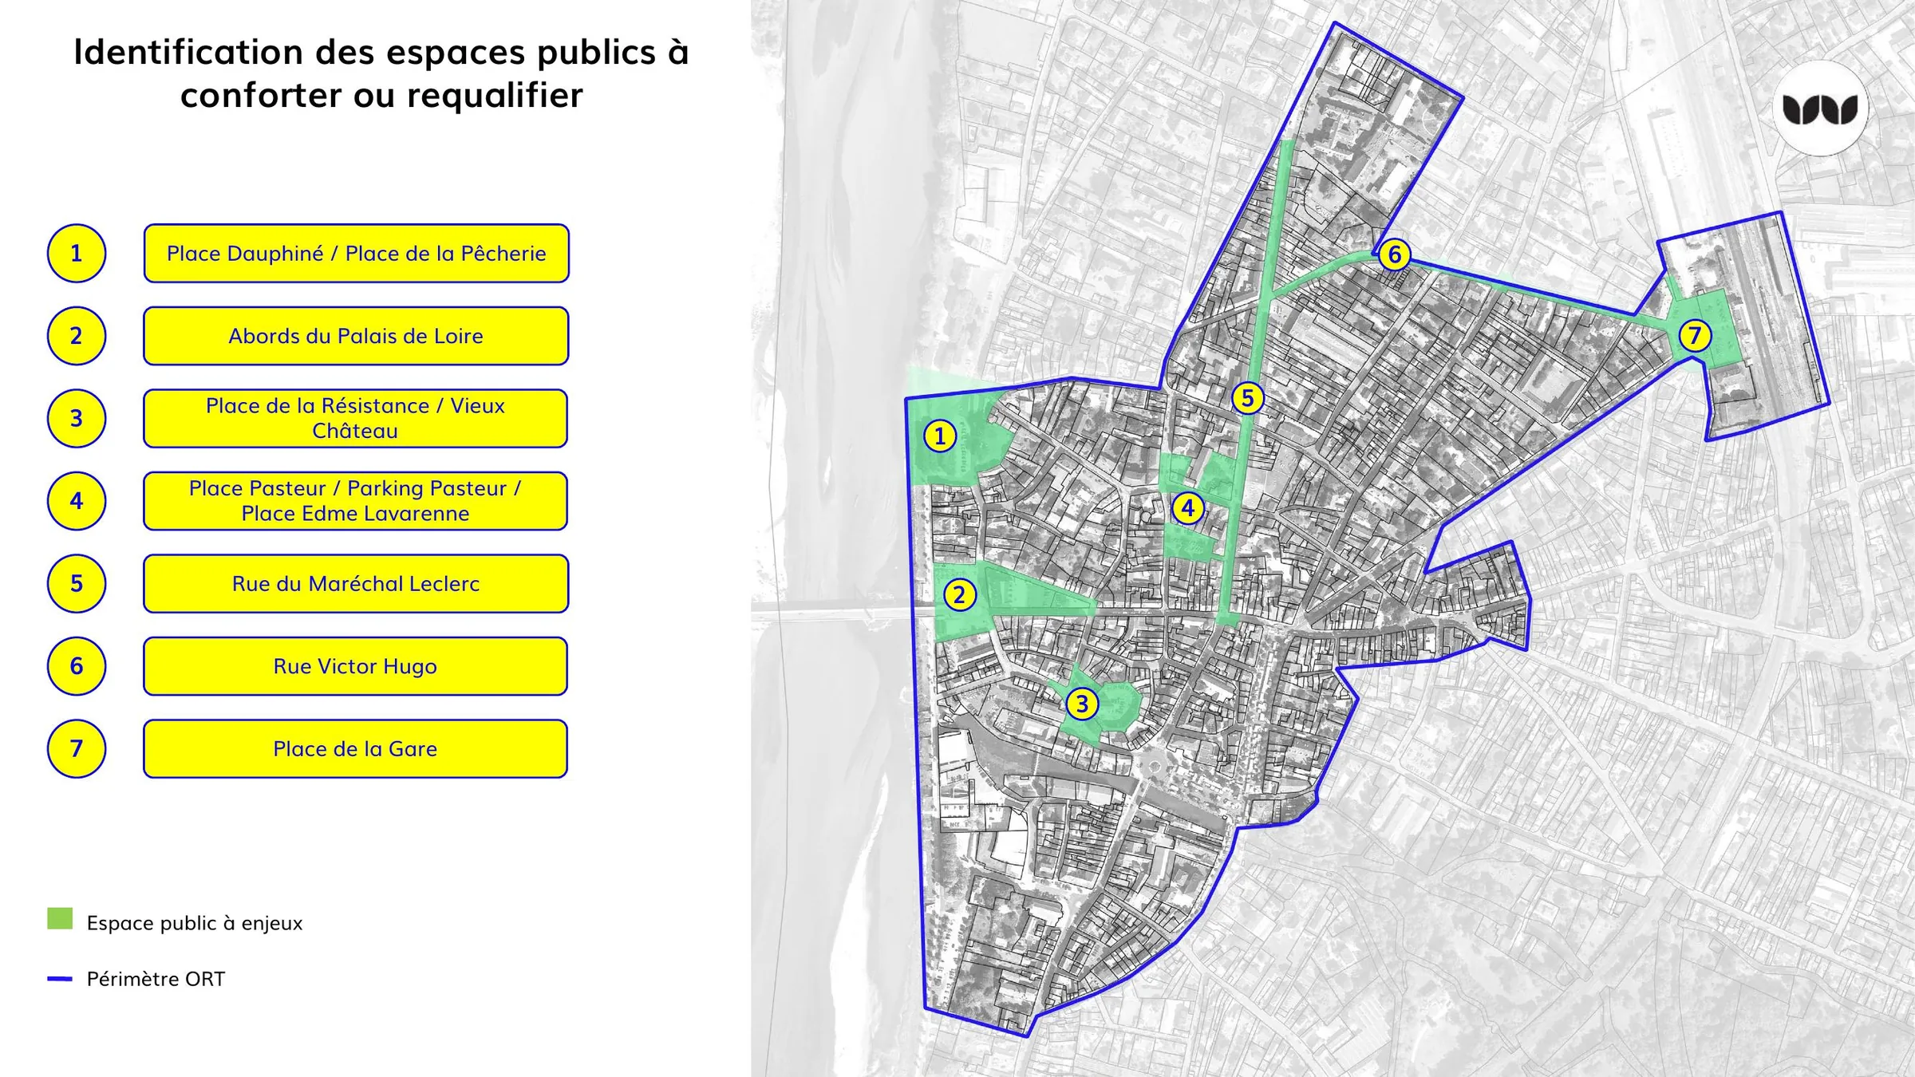
Task: Click the Rue Victor Hugo label
Action: pyautogui.click(x=356, y=666)
